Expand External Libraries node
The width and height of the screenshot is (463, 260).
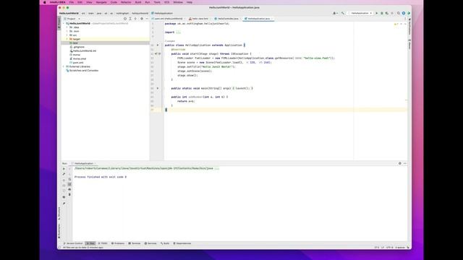[x=64, y=66]
